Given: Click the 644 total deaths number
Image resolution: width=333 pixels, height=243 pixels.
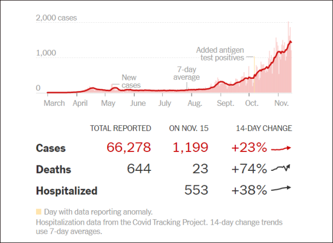Looking at the screenshot, I should point(139,169).
